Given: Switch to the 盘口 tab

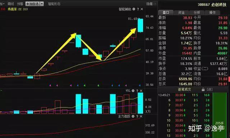Looking at the screenshot, I should [x=166, y=13].
